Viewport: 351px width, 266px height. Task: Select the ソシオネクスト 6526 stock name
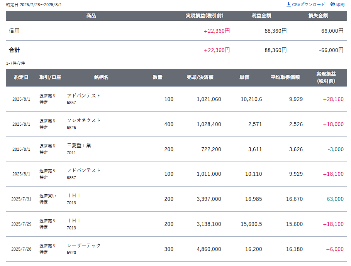point(83,124)
